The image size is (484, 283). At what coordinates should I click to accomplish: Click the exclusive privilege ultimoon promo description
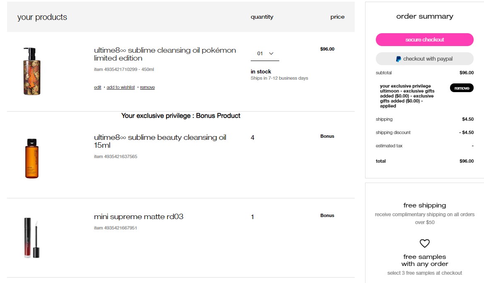407,96
